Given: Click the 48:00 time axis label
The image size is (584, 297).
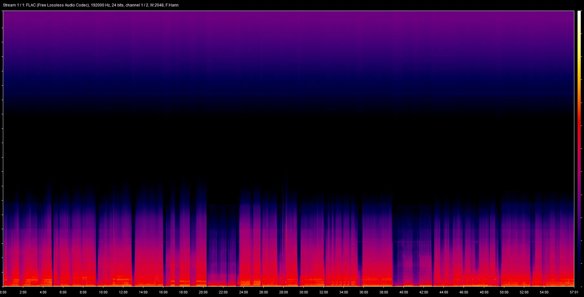Looking at the screenshot, I should click(x=484, y=292).
